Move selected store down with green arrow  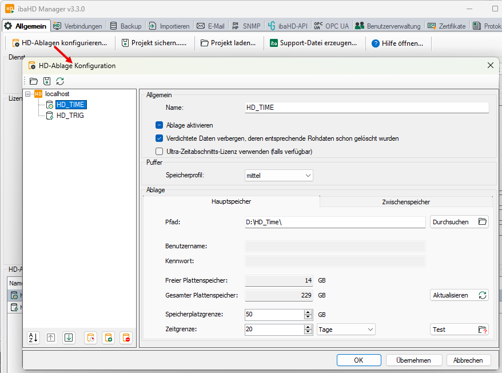[69, 338]
